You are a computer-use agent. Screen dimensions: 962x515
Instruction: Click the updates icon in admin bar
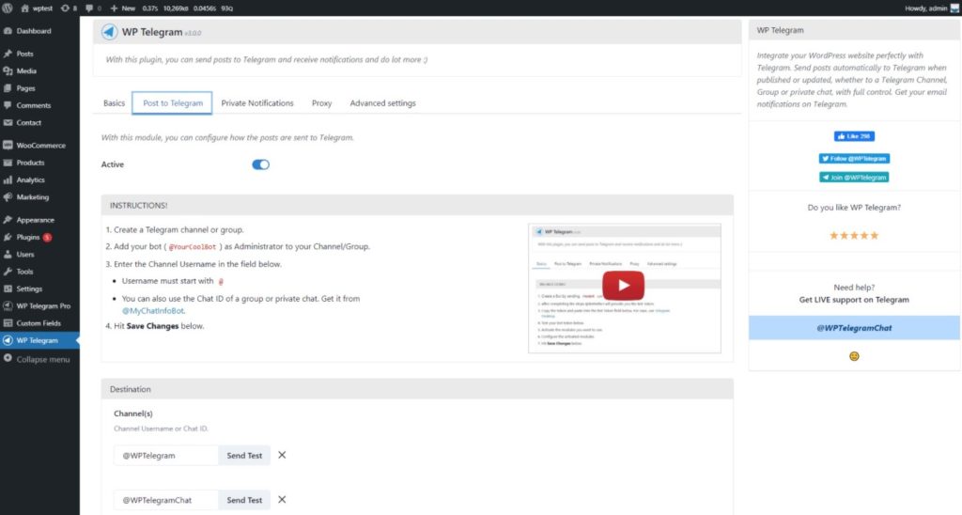(x=69, y=8)
